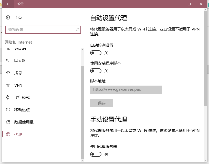Click main pane scrollbar down arrow
209x164 pixels.
(x=205, y=160)
